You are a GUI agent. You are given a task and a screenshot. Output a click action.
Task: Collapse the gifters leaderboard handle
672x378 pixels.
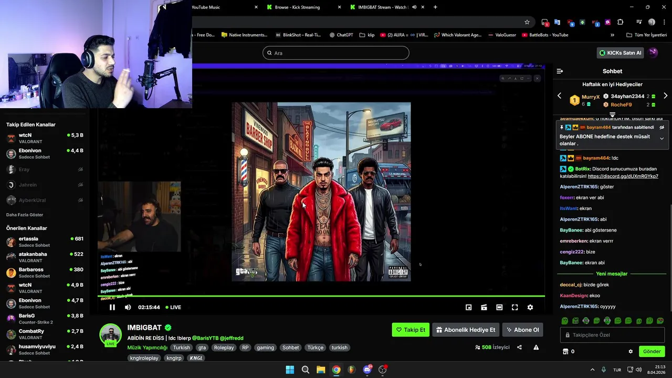[x=612, y=114]
